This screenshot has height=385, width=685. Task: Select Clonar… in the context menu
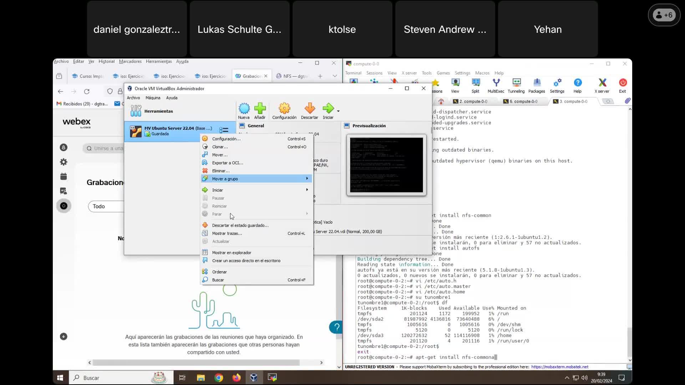pyautogui.click(x=220, y=147)
